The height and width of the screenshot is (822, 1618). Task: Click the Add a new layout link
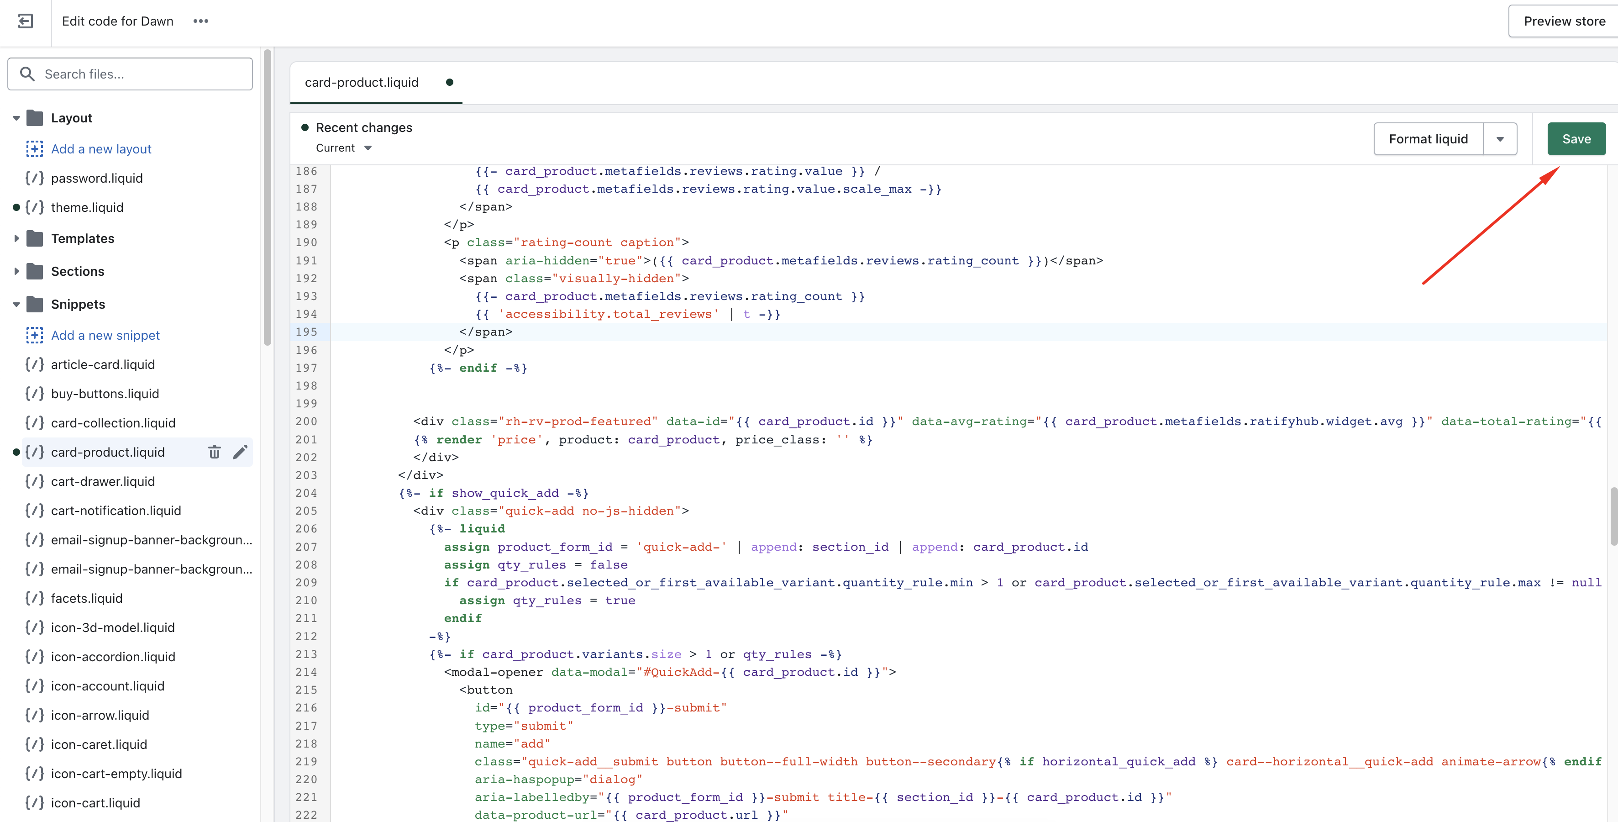point(101,149)
